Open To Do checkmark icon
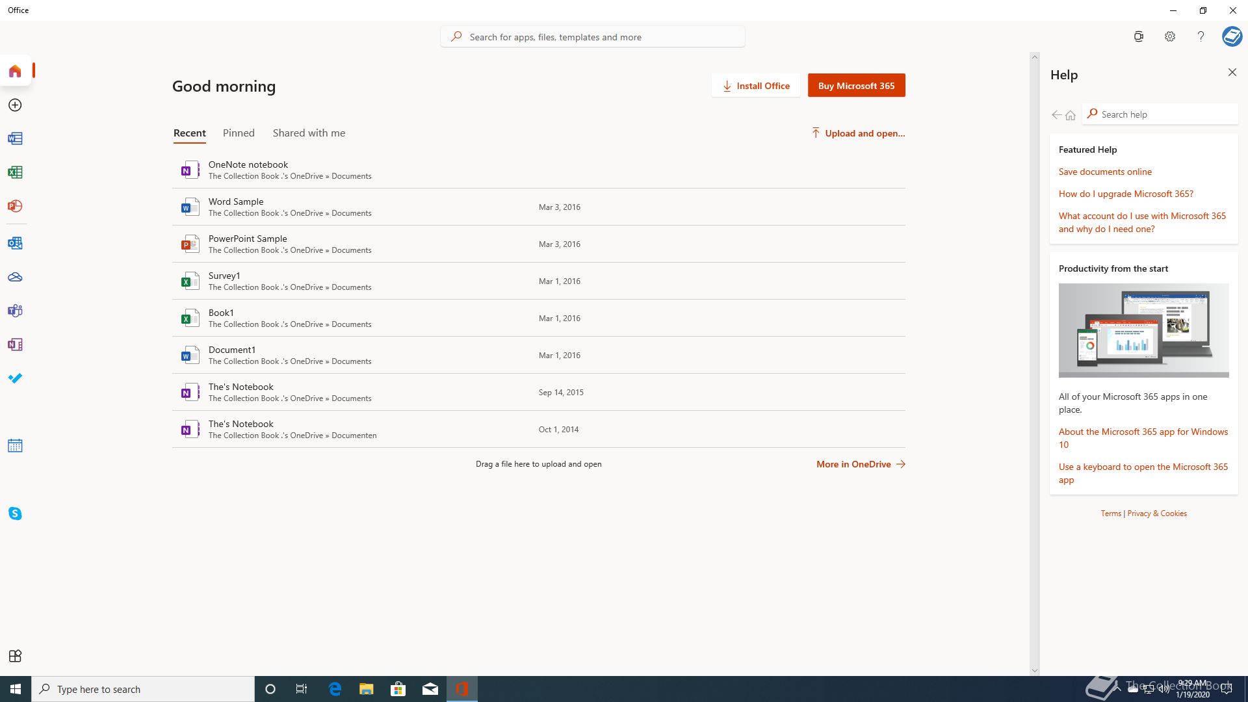This screenshot has height=702, width=1248. tap(15, 378)
